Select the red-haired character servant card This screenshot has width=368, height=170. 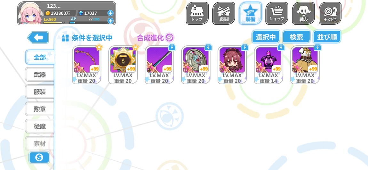click(x=232, y=65)
